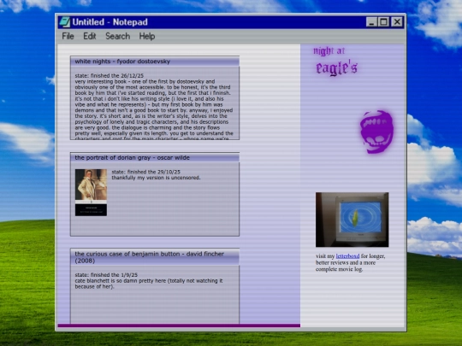This screenshot has width=462, height=346.
Task: Click the 'Untitled - Notepad' title text
Action: (110, 22)
